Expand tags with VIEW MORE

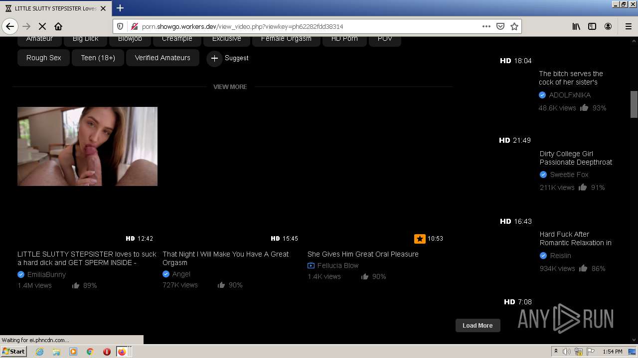pos(230,87)
